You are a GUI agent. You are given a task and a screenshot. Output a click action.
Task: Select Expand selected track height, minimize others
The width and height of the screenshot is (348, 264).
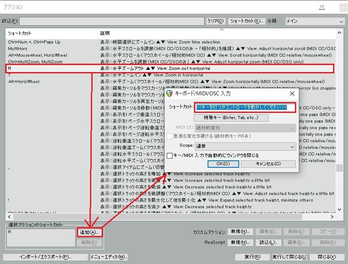170,200
